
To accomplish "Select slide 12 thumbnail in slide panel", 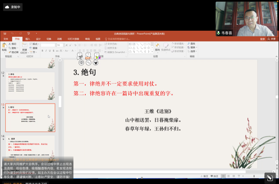I will [30, 86].
